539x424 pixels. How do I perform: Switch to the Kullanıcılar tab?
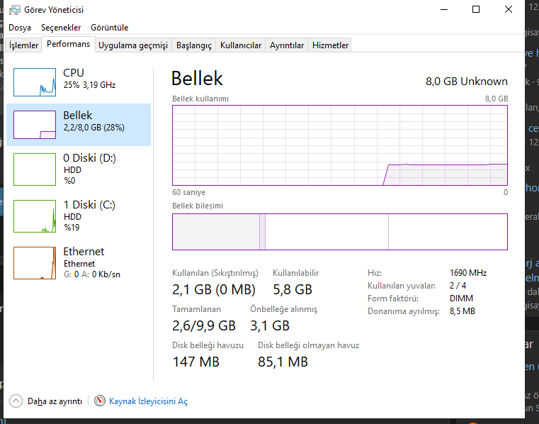[x=241, y=45]
